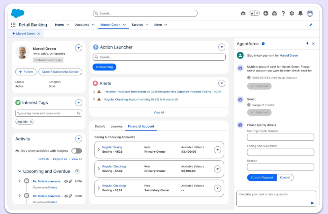This screenshot has height=214, width=328.
Task: Click Open Relationship Center button
Action: pos(60,72)
